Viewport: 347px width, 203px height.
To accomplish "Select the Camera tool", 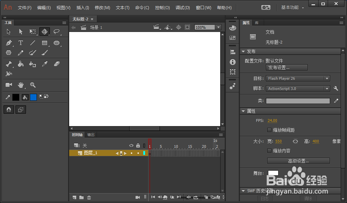I will pos(9,85).
